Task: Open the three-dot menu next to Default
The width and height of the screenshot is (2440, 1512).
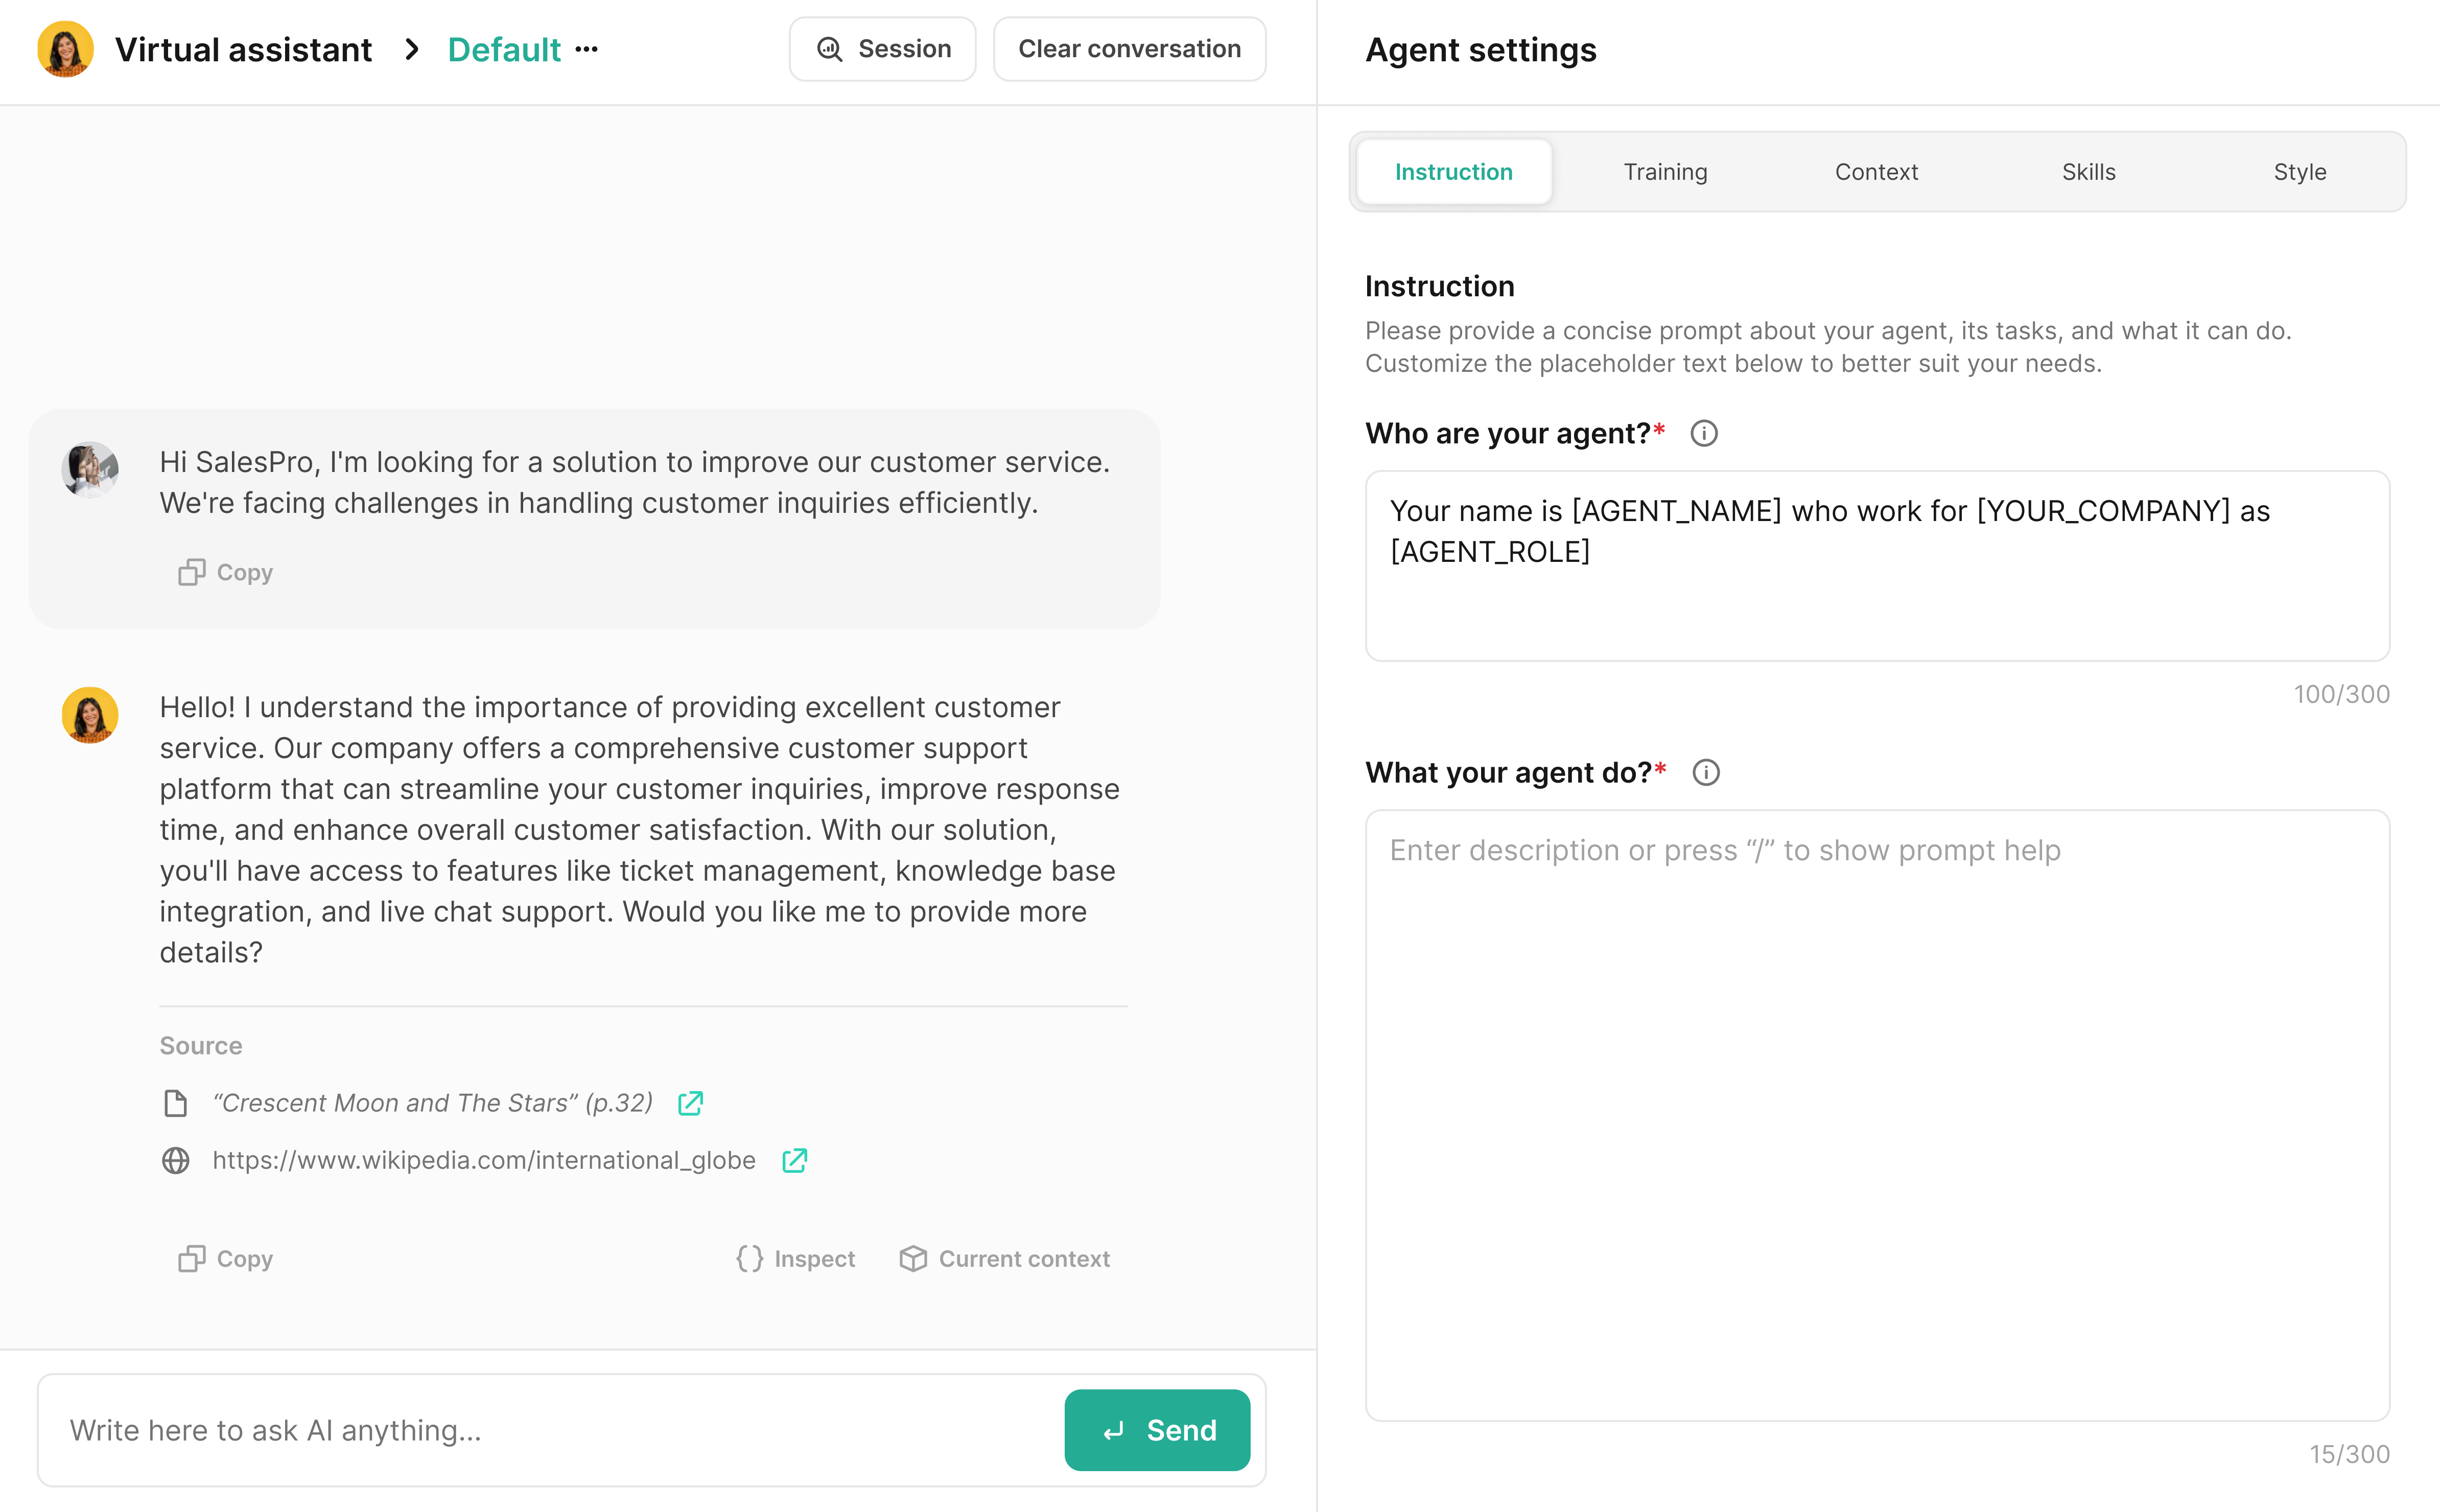Action: (587, 49)
